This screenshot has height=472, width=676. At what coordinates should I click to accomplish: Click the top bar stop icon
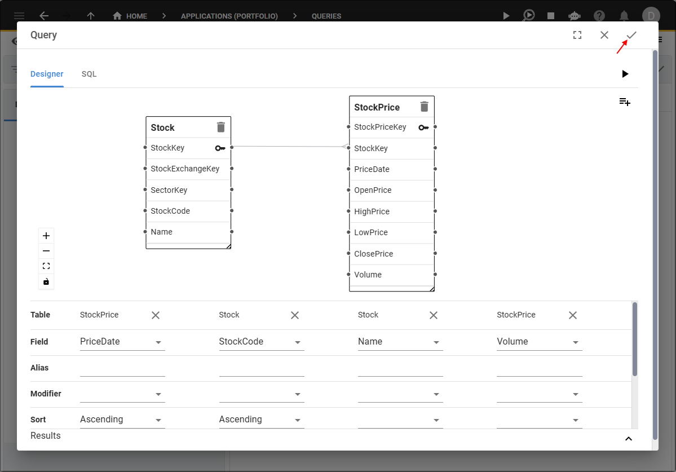point(550,16)
